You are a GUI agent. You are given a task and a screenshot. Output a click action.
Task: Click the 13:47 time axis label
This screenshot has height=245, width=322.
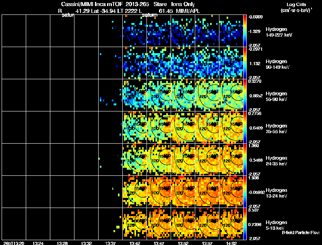(x=159, y=243)
